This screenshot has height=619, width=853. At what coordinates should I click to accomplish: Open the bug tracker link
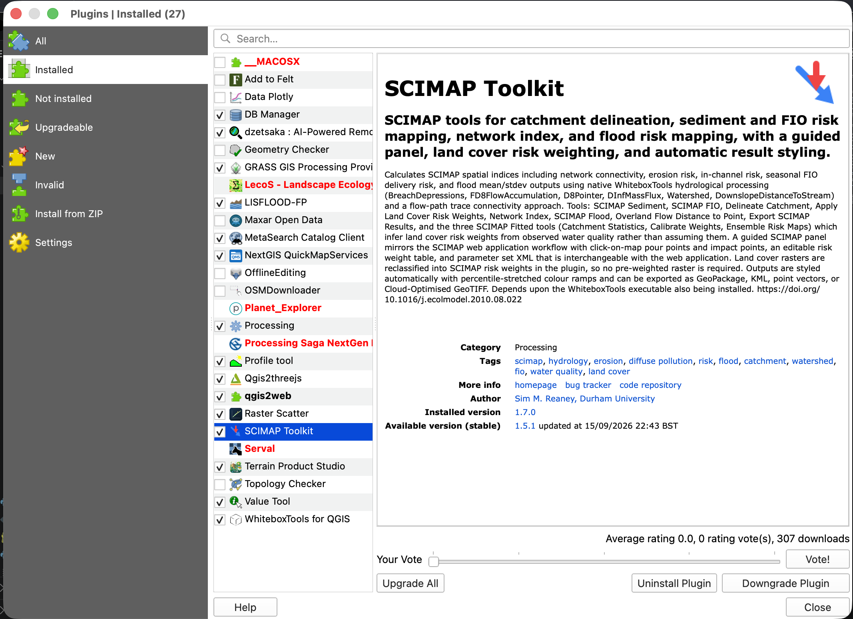coord(588,385)
